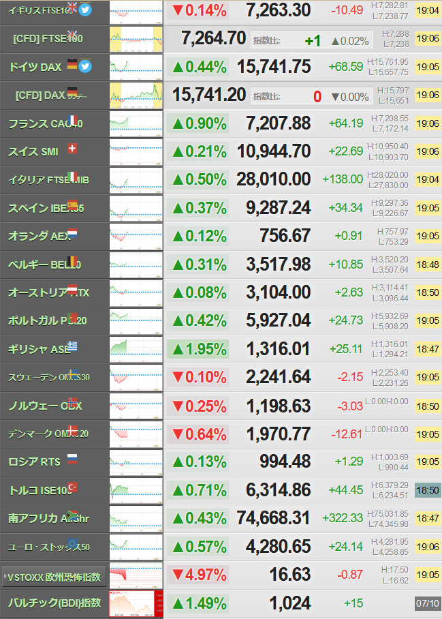Image resolution: width=442 pixels, height=619 pixels.
Task: Click the Swiss flag next to スイス SMI
Action: pos(72,148)
